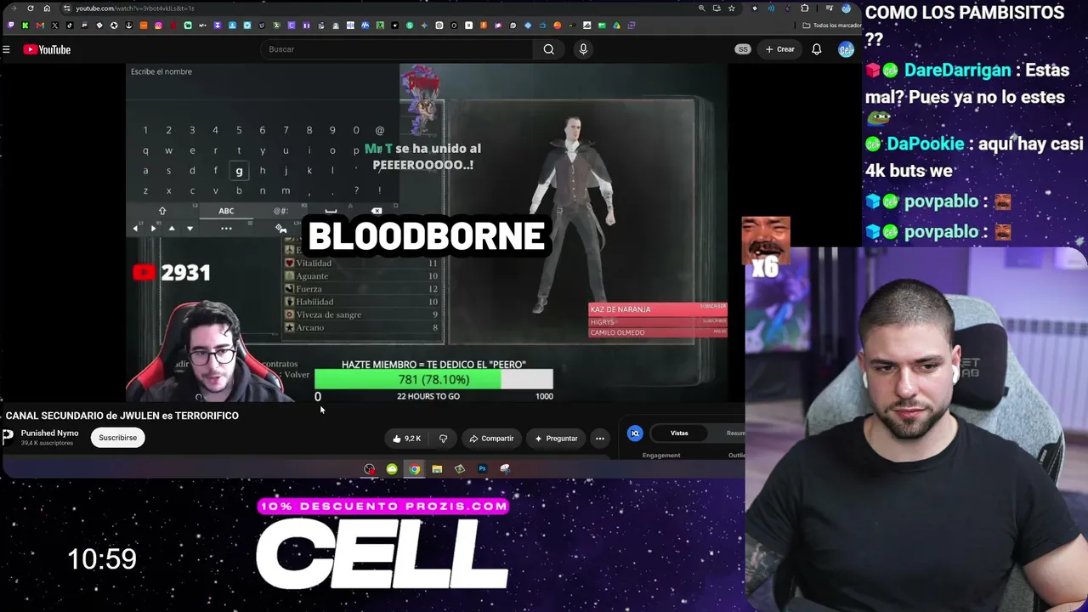1088x612 pixels.
Task: Open the zoom magnifier icon in address bar
Action: tap(701, 8)
